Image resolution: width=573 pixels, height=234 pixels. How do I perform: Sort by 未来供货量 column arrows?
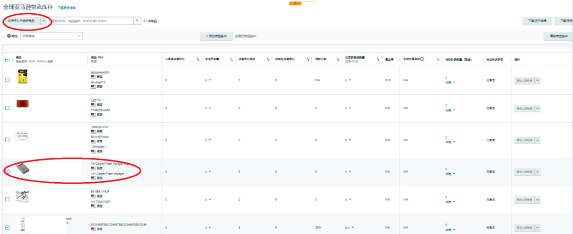point(231,59)
